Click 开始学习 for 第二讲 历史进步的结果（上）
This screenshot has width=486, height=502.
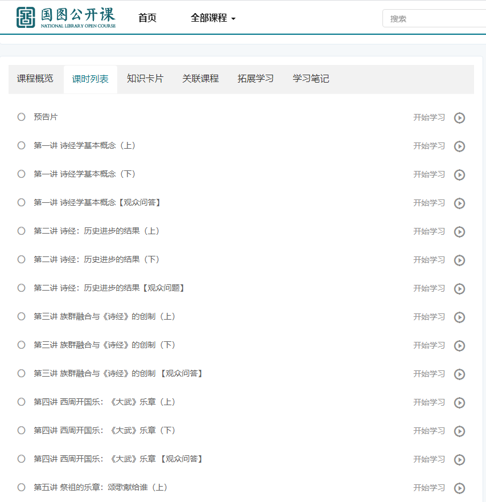coord(429,231)
